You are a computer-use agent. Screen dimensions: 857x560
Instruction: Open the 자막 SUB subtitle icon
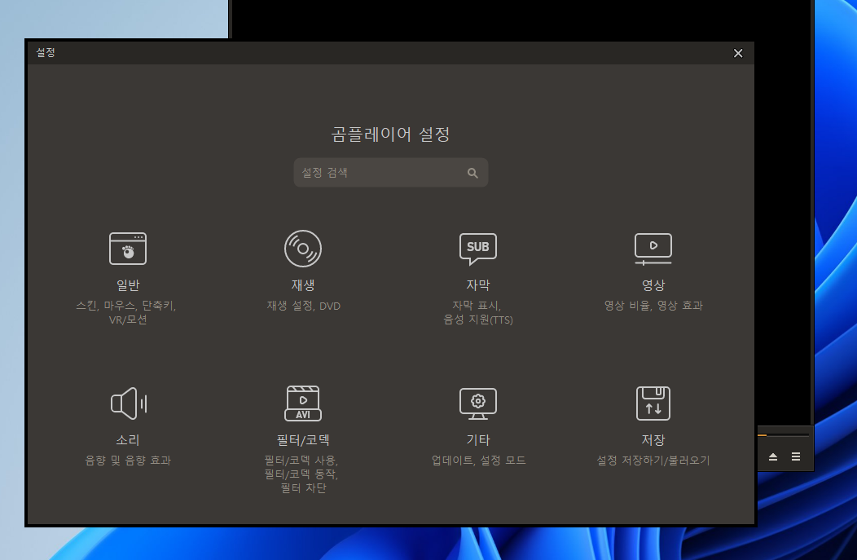pyautogui.click(x=477, y=249)
